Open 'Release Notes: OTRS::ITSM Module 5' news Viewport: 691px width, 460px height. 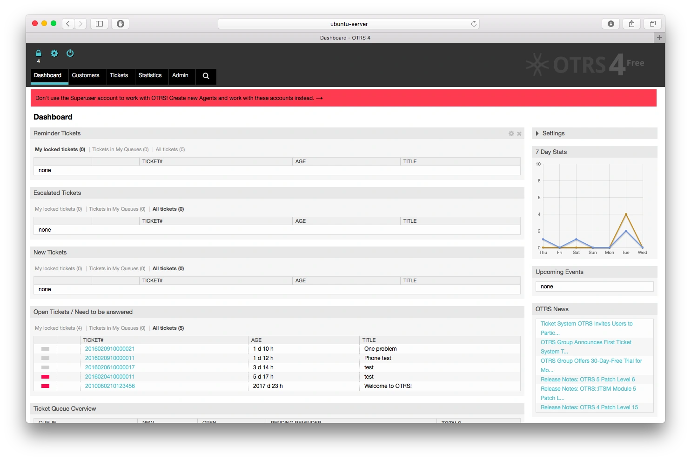coord(588,393)
